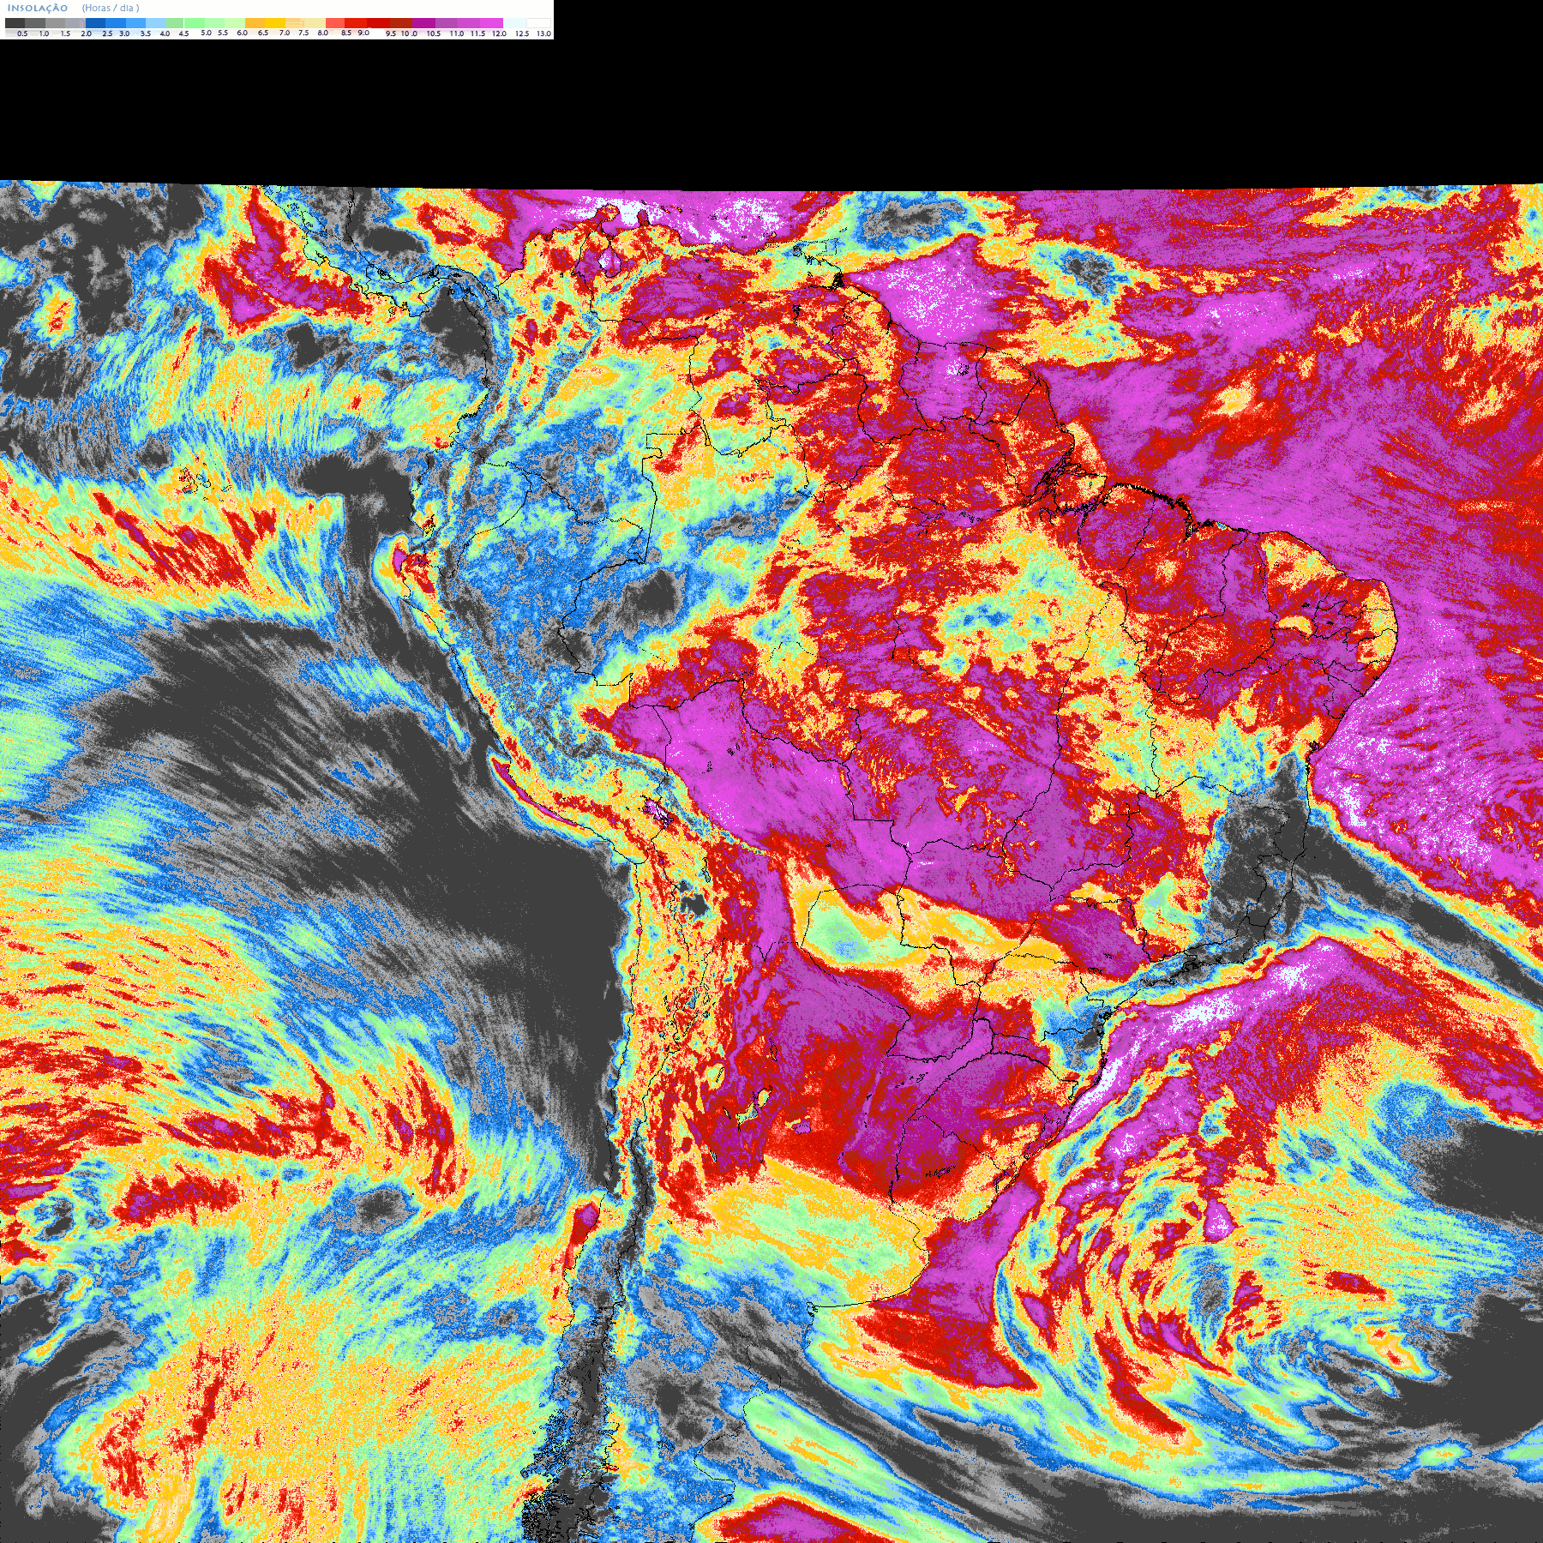1543x1543 pixels.
Task: Click the 1.5 legend value
Action: [65, 33]
